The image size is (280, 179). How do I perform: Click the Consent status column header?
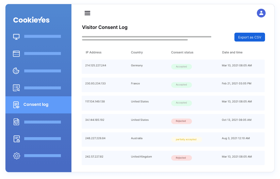(182, 52)
